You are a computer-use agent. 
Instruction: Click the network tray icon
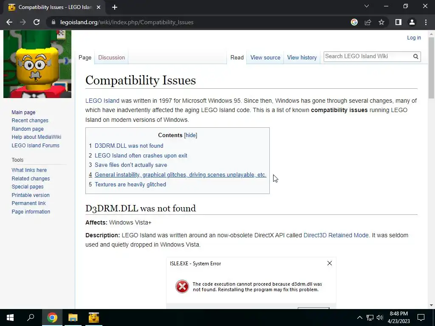pyautogui.click(x=370, y=318)
